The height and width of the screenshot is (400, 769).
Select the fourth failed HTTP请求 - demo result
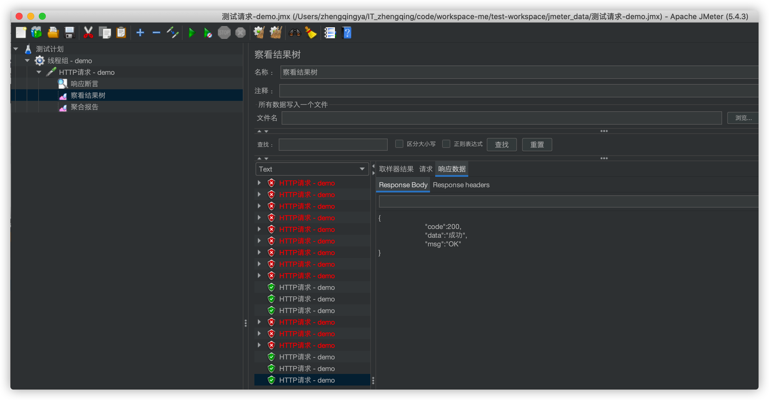click(307, 218)
